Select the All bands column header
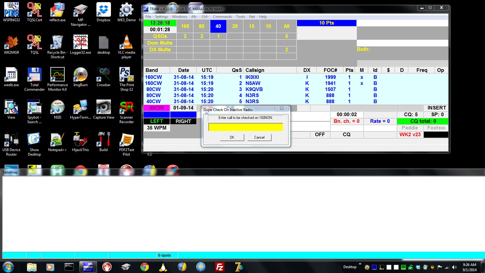485x273 pixels. pos(286,26)
